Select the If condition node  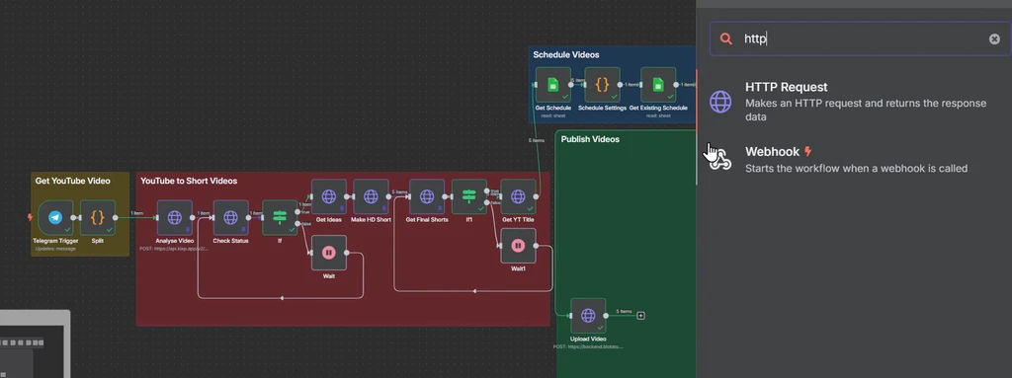pos(280,217)
